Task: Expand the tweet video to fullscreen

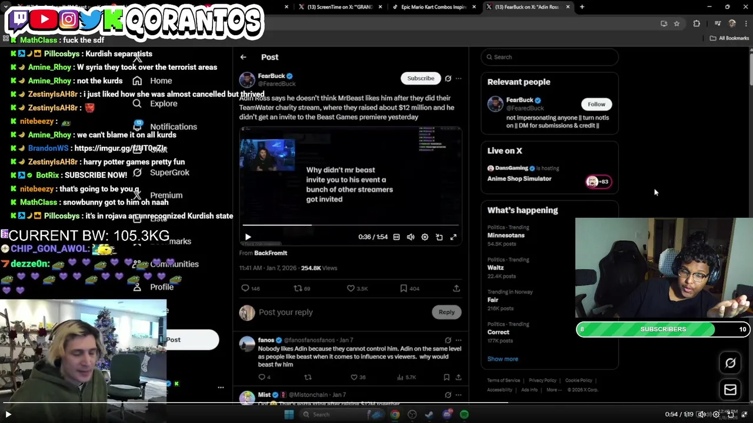Action: tap(453, 237)
